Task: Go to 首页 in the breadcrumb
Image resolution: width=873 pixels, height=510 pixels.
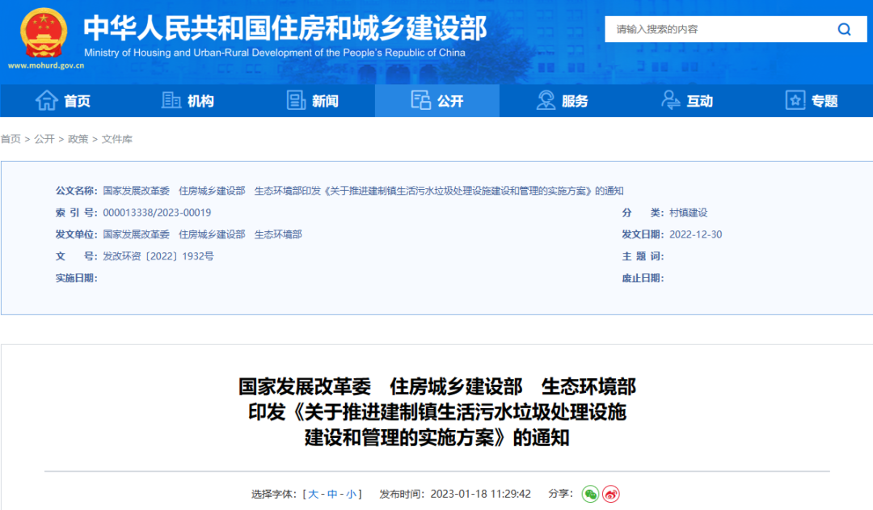Action: coord(11,139)
